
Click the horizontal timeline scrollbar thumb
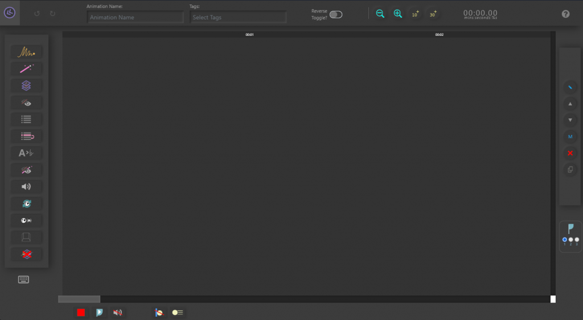[x=79, y=299]
